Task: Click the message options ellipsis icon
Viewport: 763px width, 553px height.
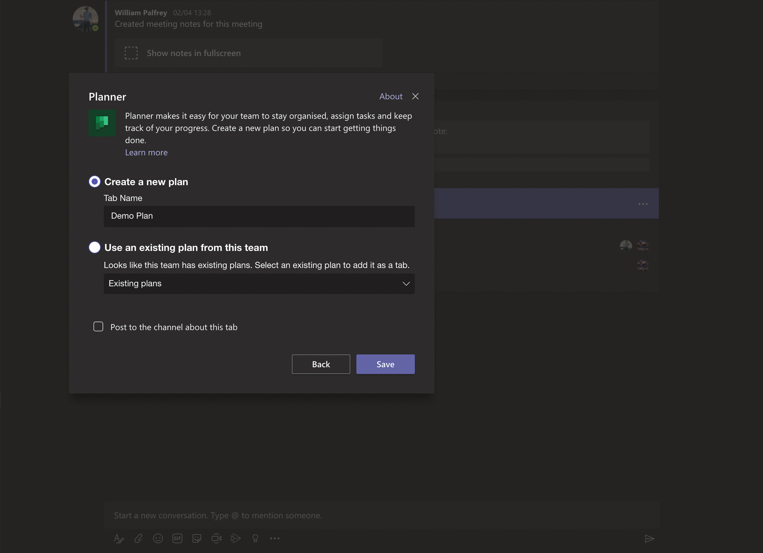Action: [x=643, y=204]
